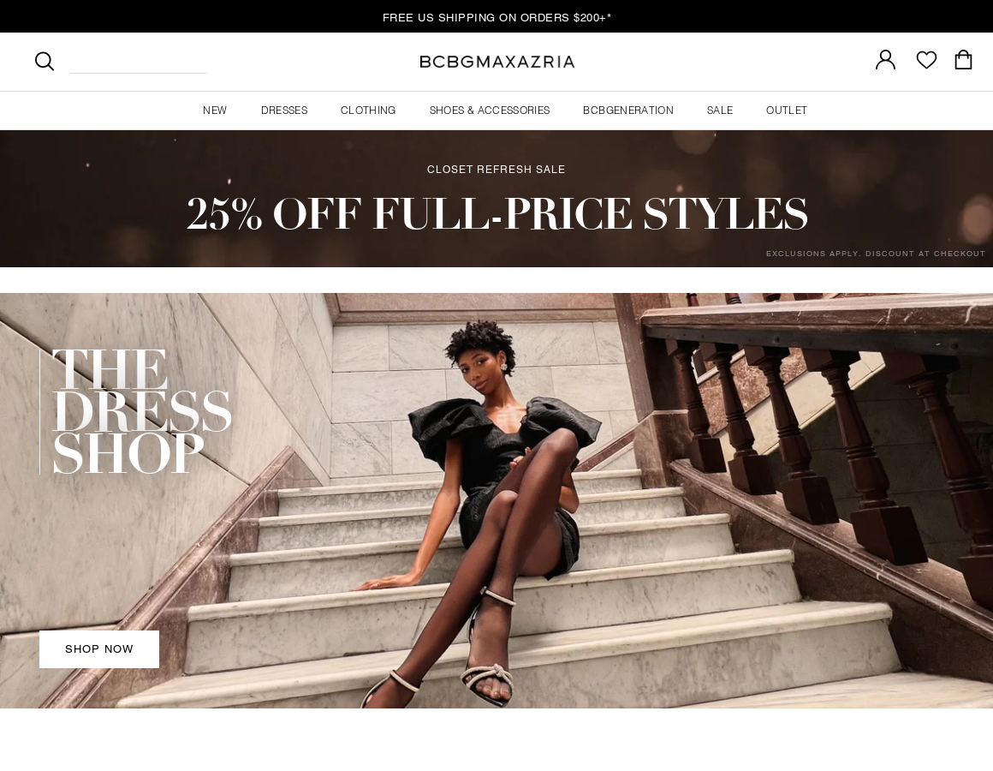
Task: Click exclusions apply disclaimer text
Action: tap(875, 254)
